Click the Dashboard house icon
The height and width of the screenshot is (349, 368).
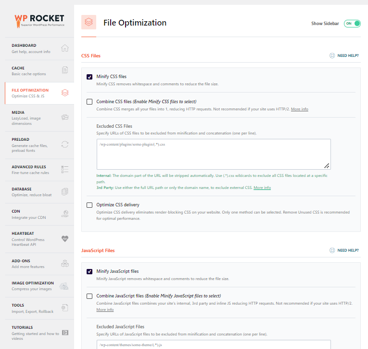tap(65, 48)
